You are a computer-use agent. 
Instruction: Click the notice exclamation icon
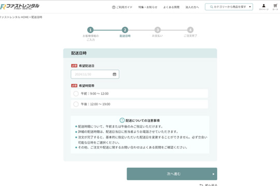pos(122,120)
